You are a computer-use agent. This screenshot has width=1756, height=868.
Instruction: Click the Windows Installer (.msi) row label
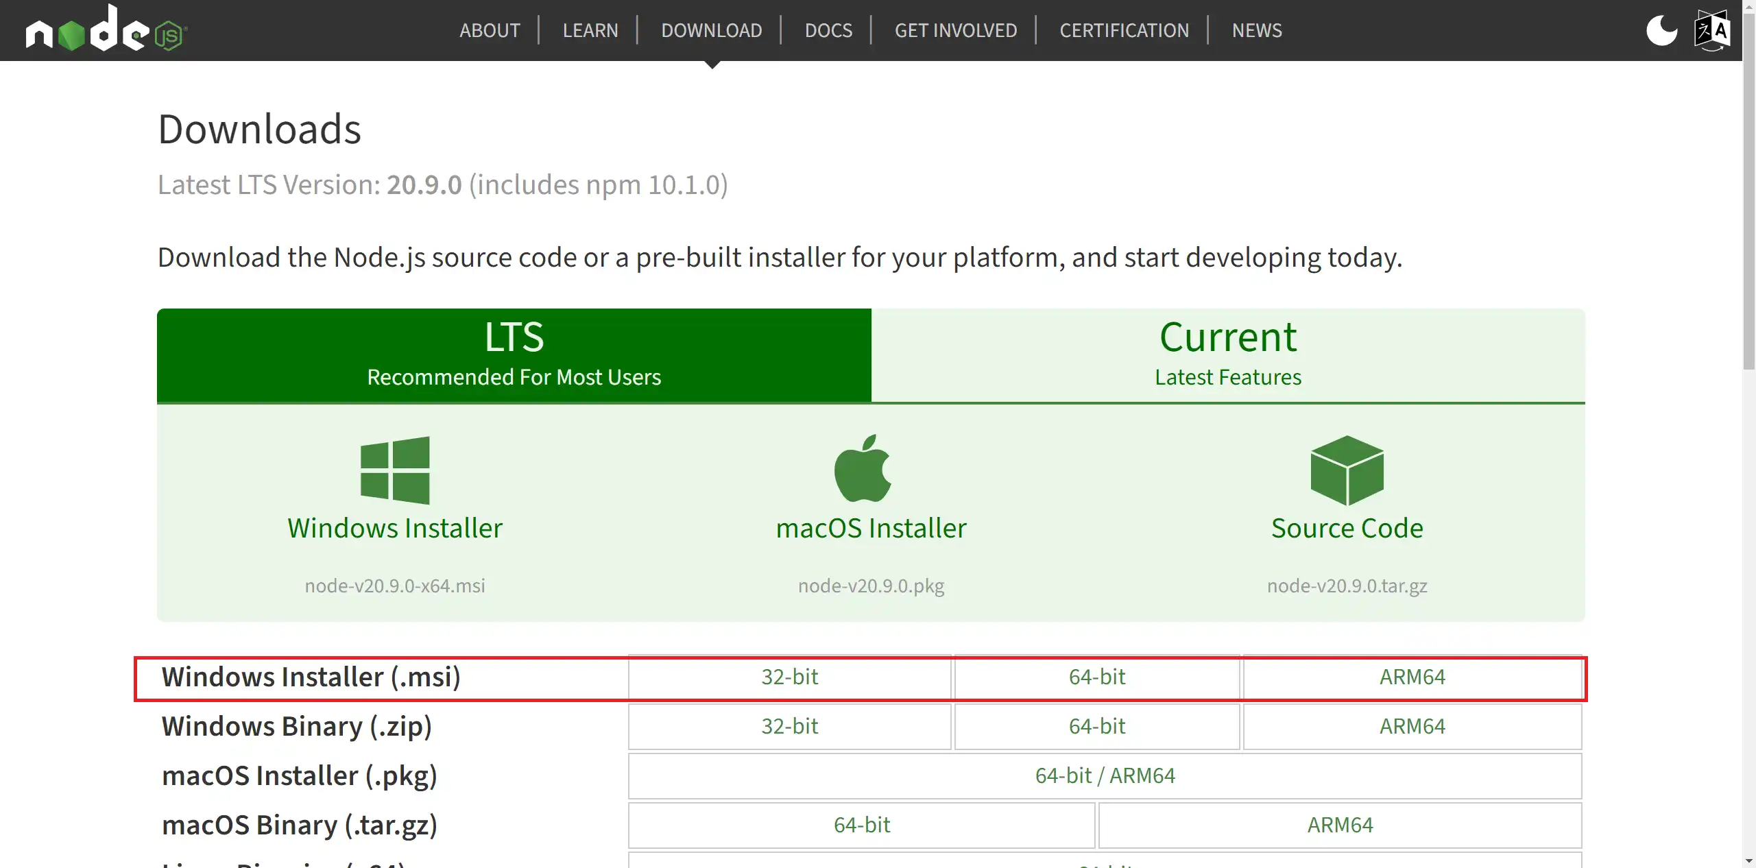coord(311,677)
